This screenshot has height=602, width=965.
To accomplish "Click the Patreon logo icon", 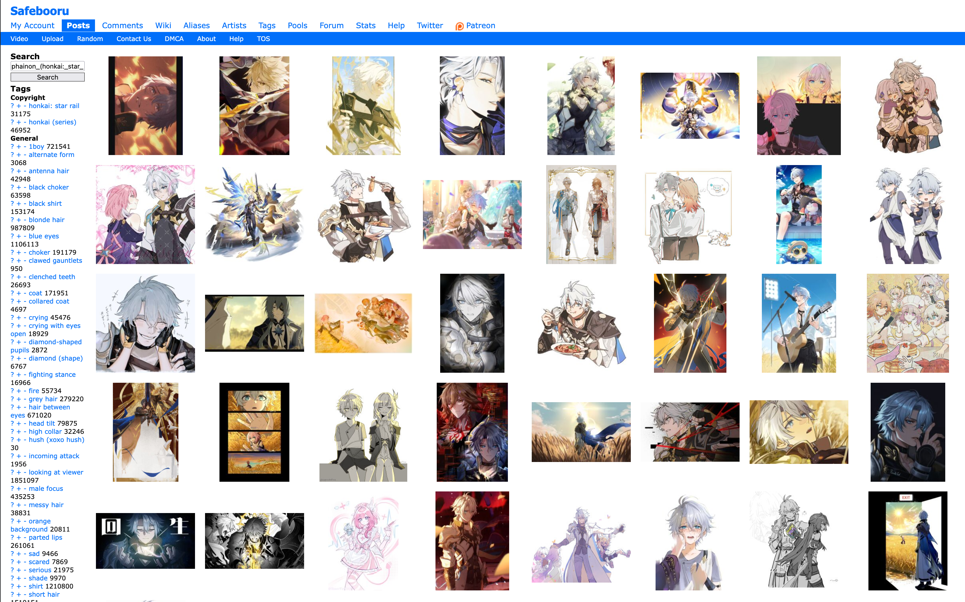I will tap(459, 26).
